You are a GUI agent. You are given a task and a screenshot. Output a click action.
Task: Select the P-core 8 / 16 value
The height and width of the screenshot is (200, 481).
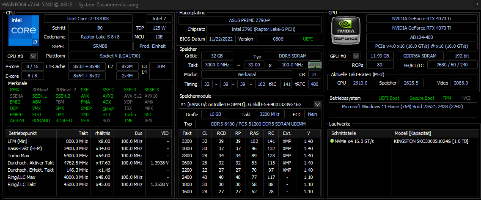(x=33, y=66)
